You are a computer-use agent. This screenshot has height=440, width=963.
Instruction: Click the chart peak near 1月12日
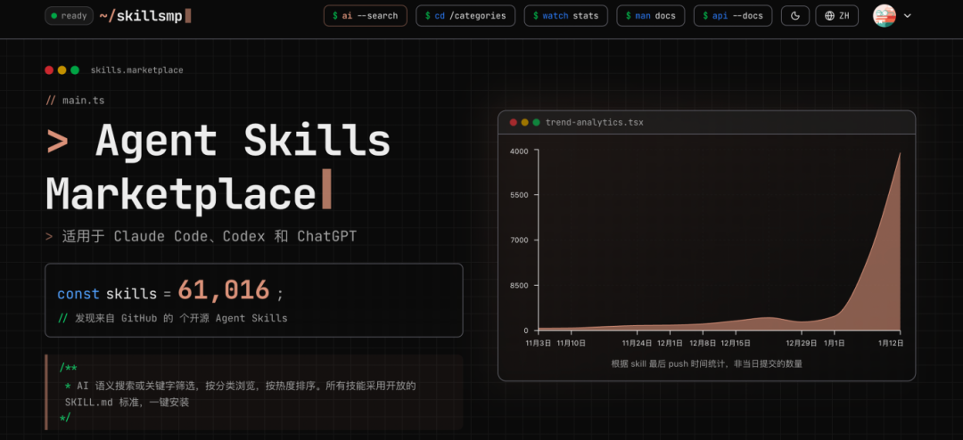900,153
